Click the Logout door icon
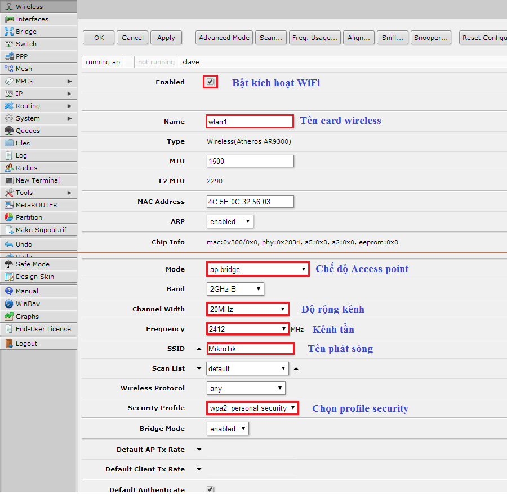Viewport: 507px width, 494px height. coord(9,344)
